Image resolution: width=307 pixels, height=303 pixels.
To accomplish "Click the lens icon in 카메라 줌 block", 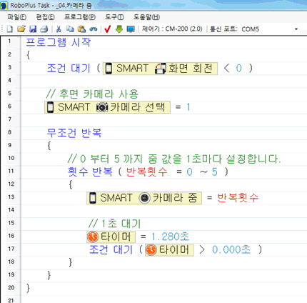I will point(144,198).
